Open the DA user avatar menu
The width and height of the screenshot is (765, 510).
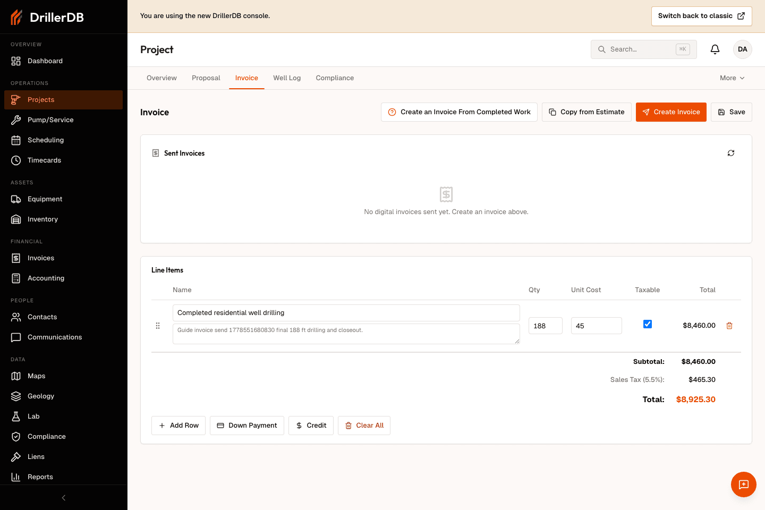coord(743,49)
